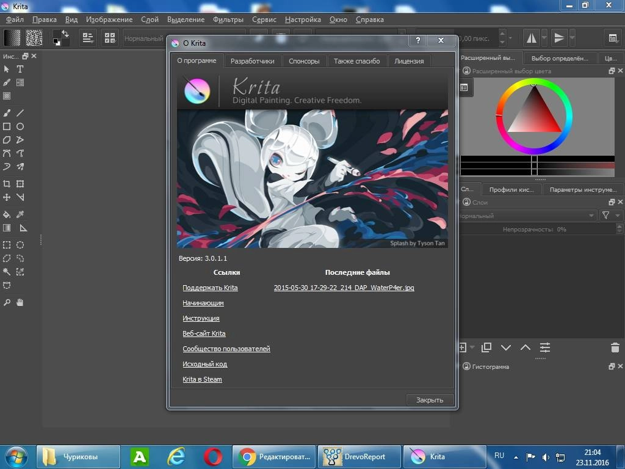Open the pattern preset chooser in toolbar

coord(34,38)
